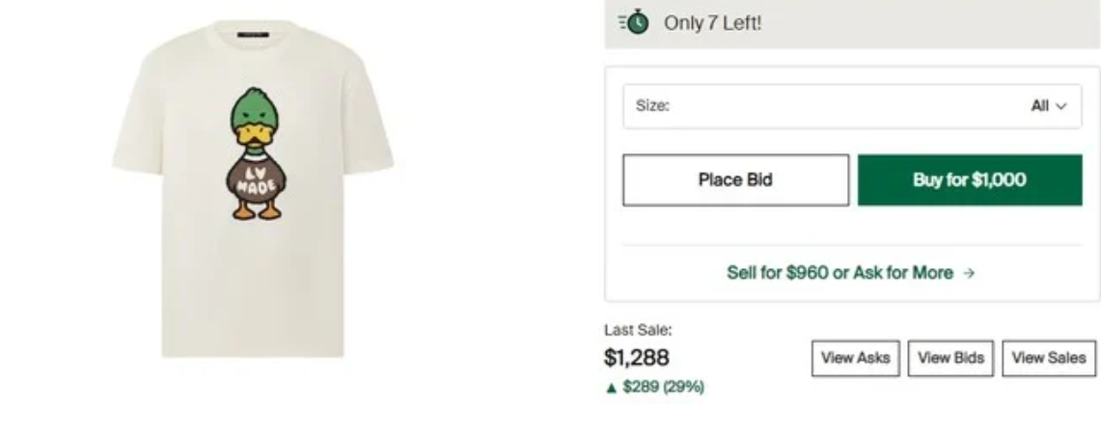The width and height of the screenshot is (1101, 434).
Task: Click the arrow after Ask for More
Action: [969, 273]
